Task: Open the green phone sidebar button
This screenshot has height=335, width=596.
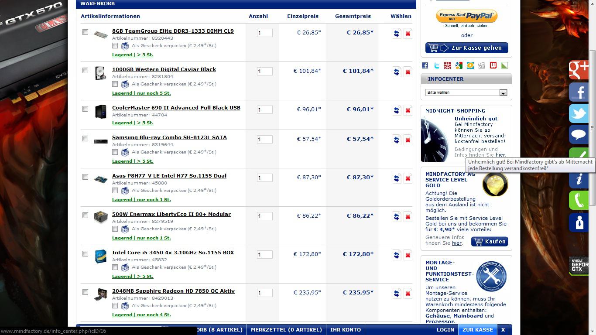Action: 579,200
